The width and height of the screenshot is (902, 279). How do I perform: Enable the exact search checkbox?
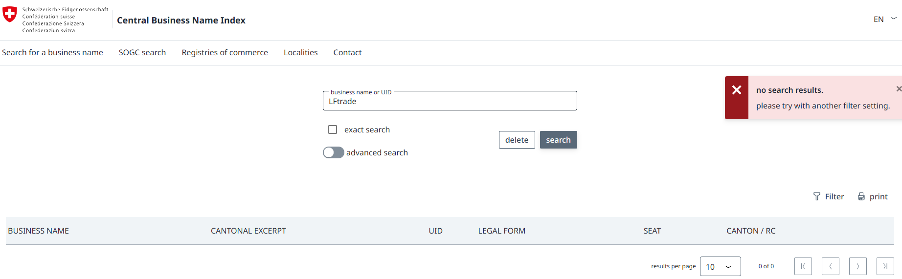pyautogui.click(x=333, y=129)
